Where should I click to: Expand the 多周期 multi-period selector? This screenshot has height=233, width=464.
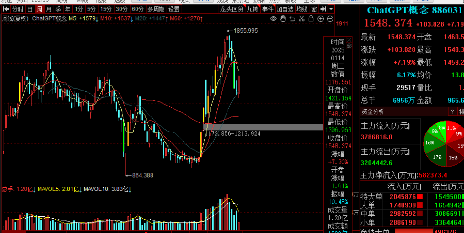coord(155,9)
